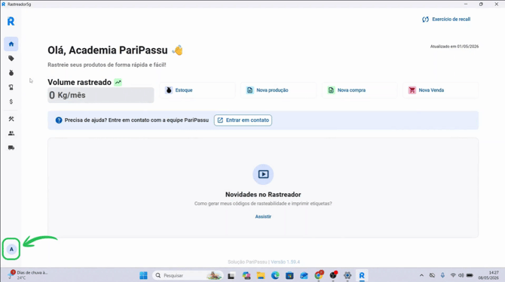Screen dimensions: 505x282
Task: Open Microsoft Store from taskbar
Action: tap(289, 275)
